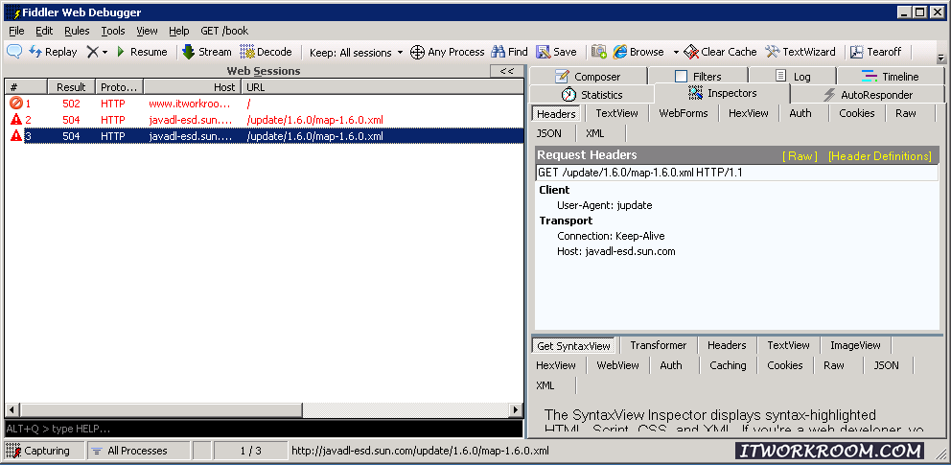Select request HexView inspector tab

coord(749,113)
